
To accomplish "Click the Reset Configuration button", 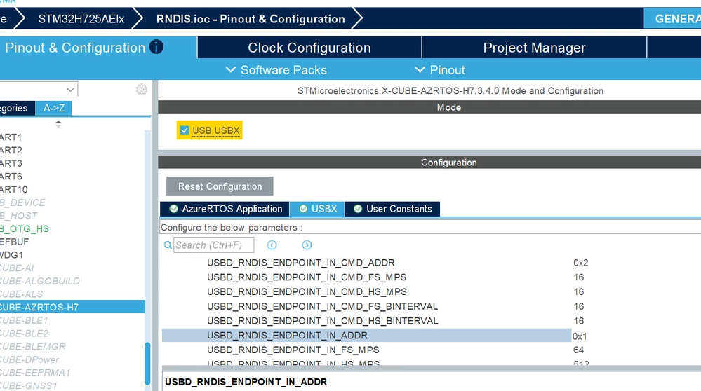I will coord(220,186).
